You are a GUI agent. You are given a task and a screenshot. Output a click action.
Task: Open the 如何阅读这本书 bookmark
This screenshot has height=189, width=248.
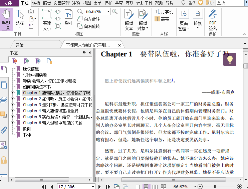(37, 87)
